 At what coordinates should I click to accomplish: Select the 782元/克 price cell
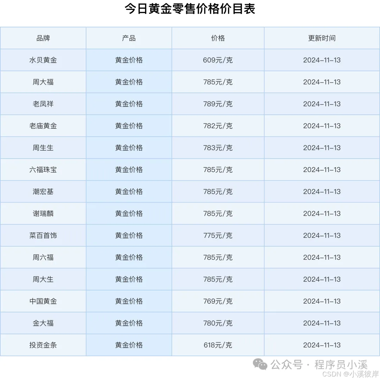coord(218,126)
